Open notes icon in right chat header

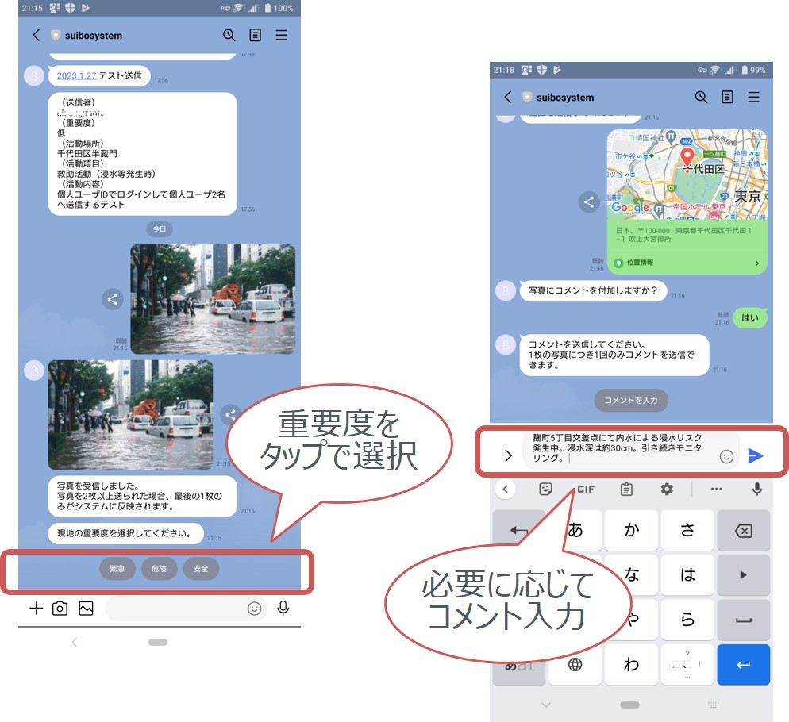click(x=727, y=97)
